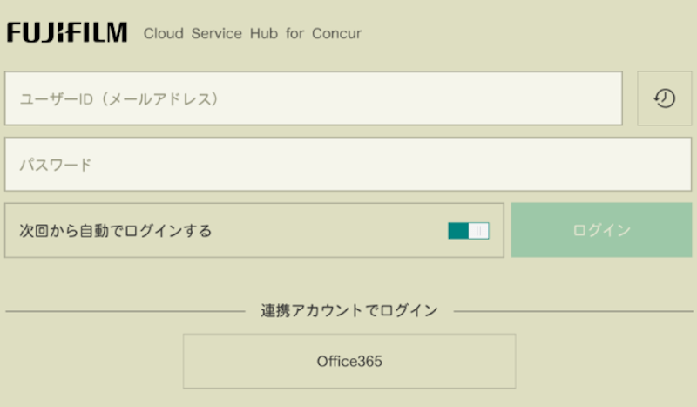Click the Cloud Service Hub for Concur title
Screen dimensions: 697x407
click(252, 34)
